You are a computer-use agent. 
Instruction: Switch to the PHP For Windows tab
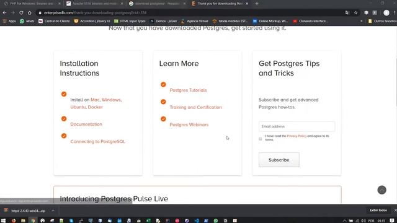point(32,4)
